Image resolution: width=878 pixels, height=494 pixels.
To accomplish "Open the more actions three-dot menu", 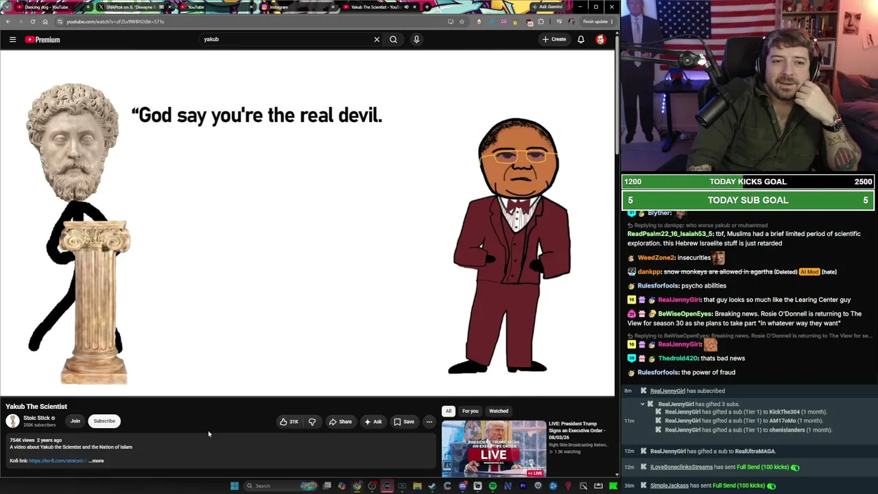I will (429, 422).
